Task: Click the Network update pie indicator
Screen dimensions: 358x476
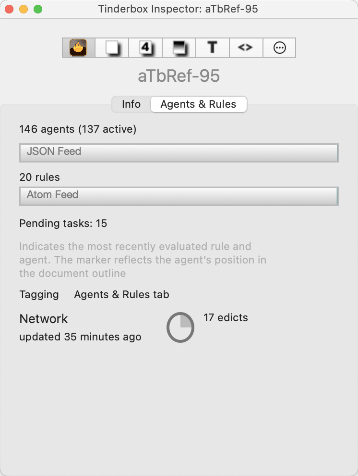Action: tap(180, 327)
